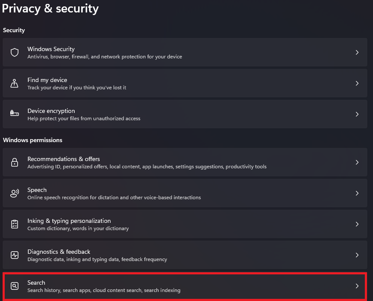Click the Device encryption lock-drive icon
Screen dimensions: 373x301
click(x=15, y=113)
